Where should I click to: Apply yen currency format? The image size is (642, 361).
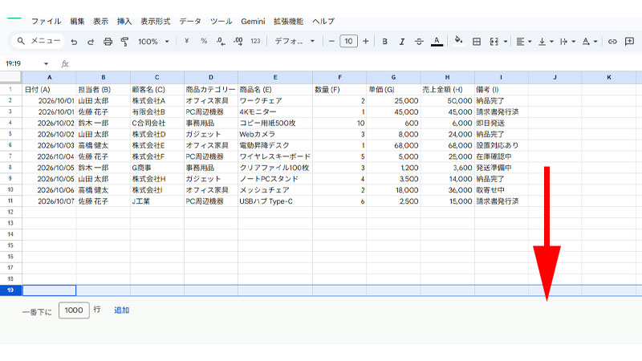tap(187, 41)
